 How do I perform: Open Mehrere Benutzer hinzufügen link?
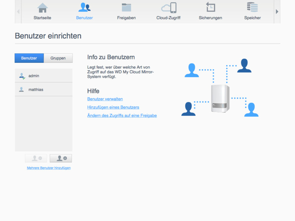tap(49, 168)
